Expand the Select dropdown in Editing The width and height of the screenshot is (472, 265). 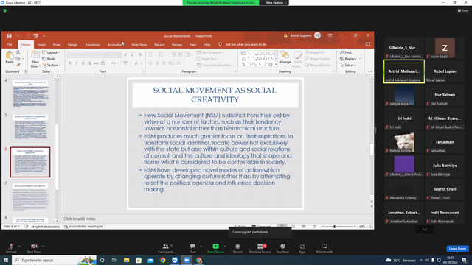click(x=348, y=66)
